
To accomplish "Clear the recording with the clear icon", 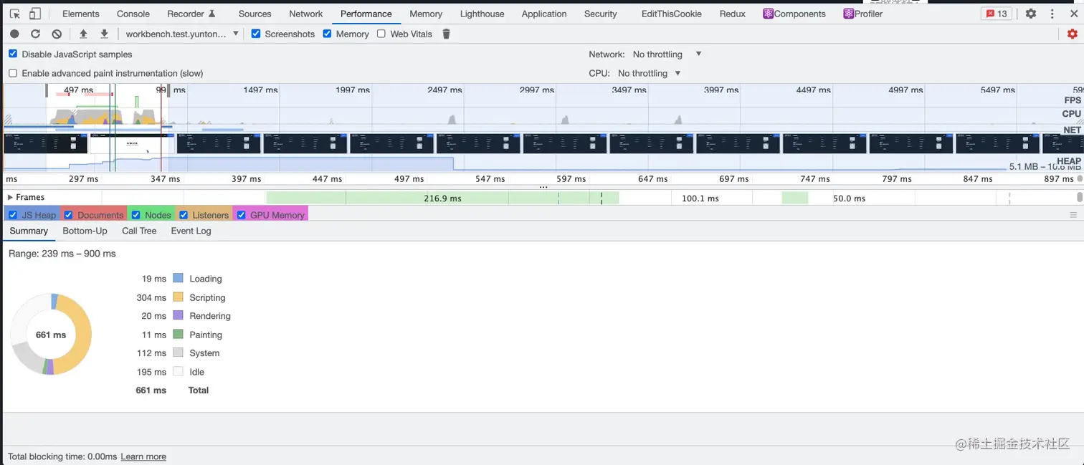I will pyautogui.click(x=57, y=34).
